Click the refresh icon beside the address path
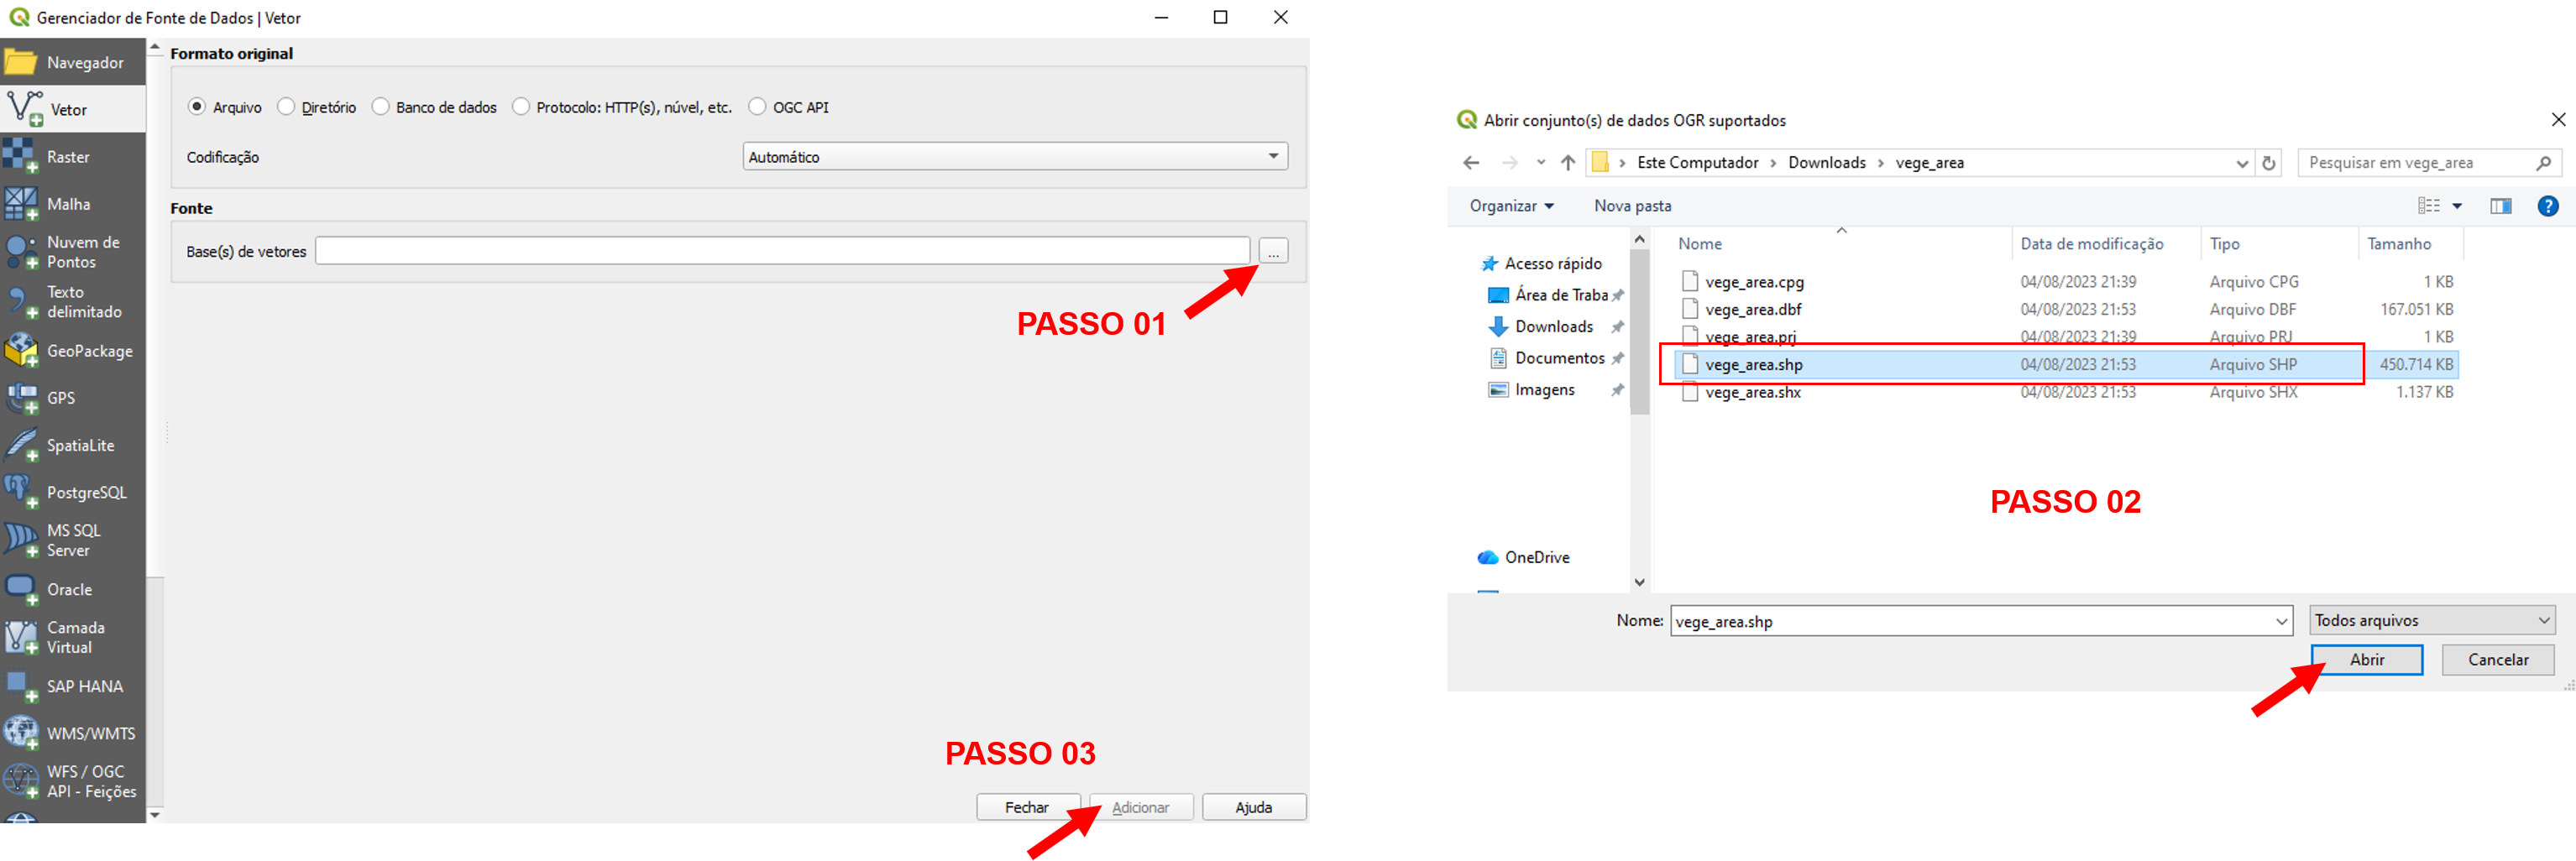2576x861 pixels. coord(2269,163)
